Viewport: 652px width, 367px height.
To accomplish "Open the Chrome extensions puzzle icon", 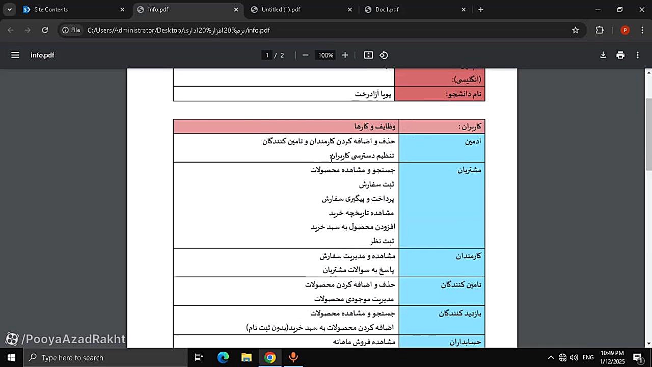I will point(600,30).
